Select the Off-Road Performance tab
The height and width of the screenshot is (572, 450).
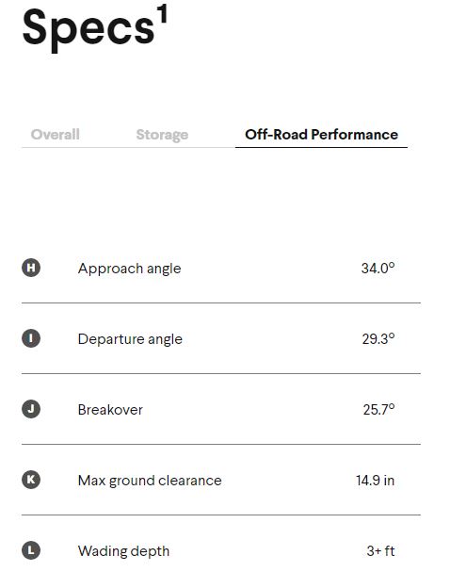(x=321, y=135)
